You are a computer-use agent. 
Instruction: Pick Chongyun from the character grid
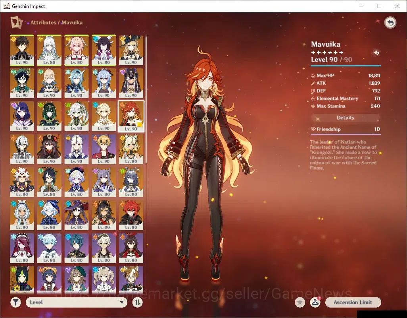49,248
